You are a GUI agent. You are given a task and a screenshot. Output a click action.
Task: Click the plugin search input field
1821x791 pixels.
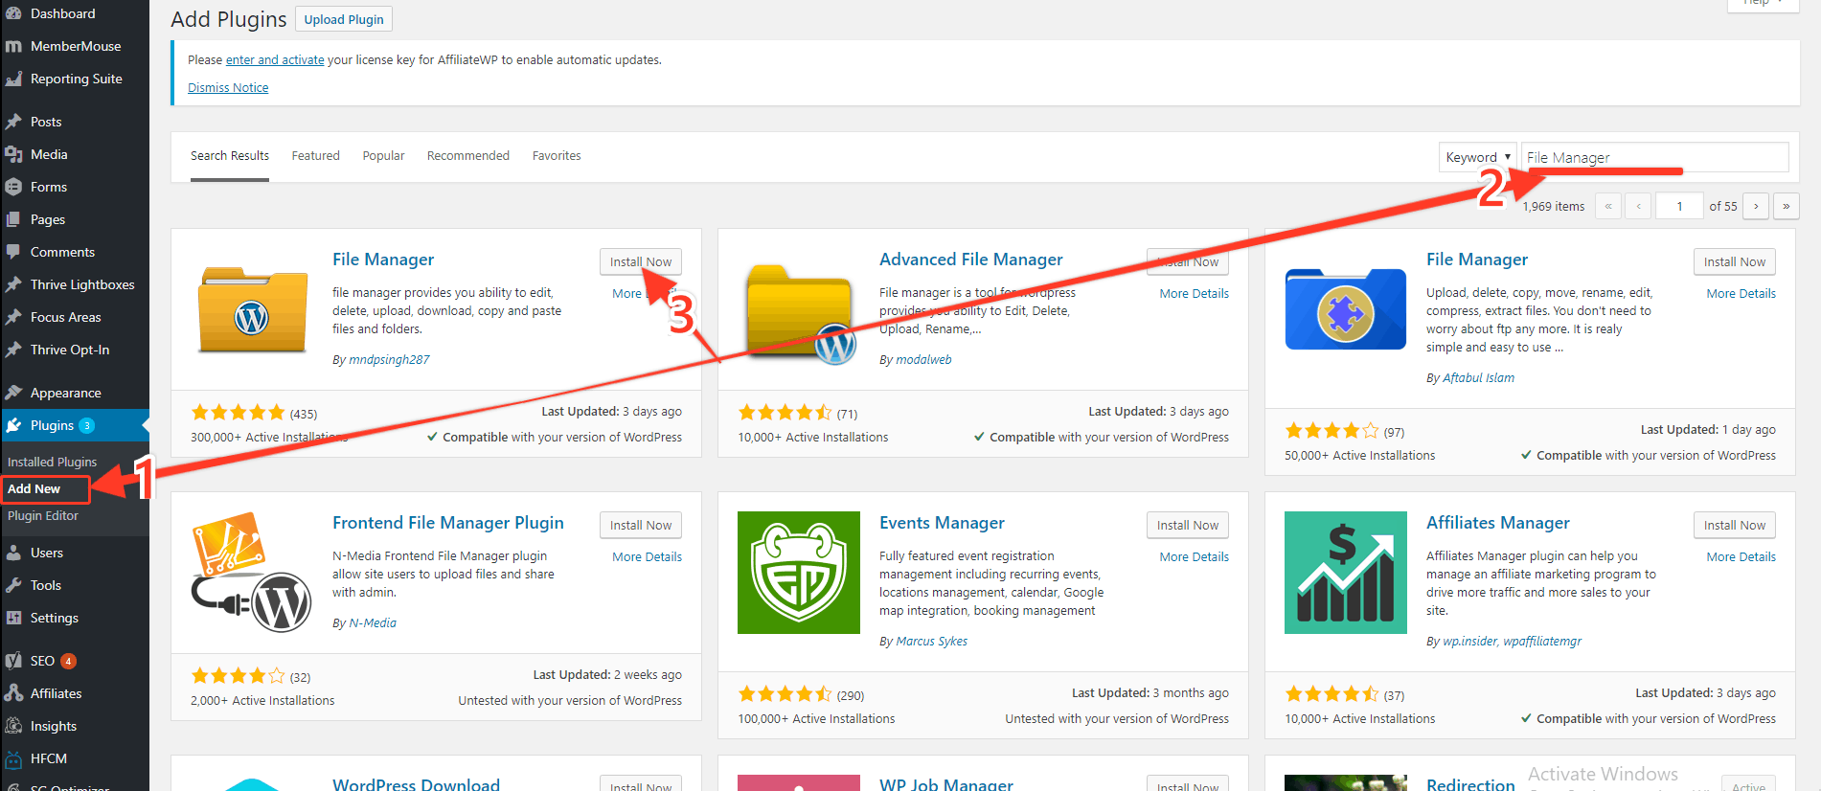tap(1654, 157)
